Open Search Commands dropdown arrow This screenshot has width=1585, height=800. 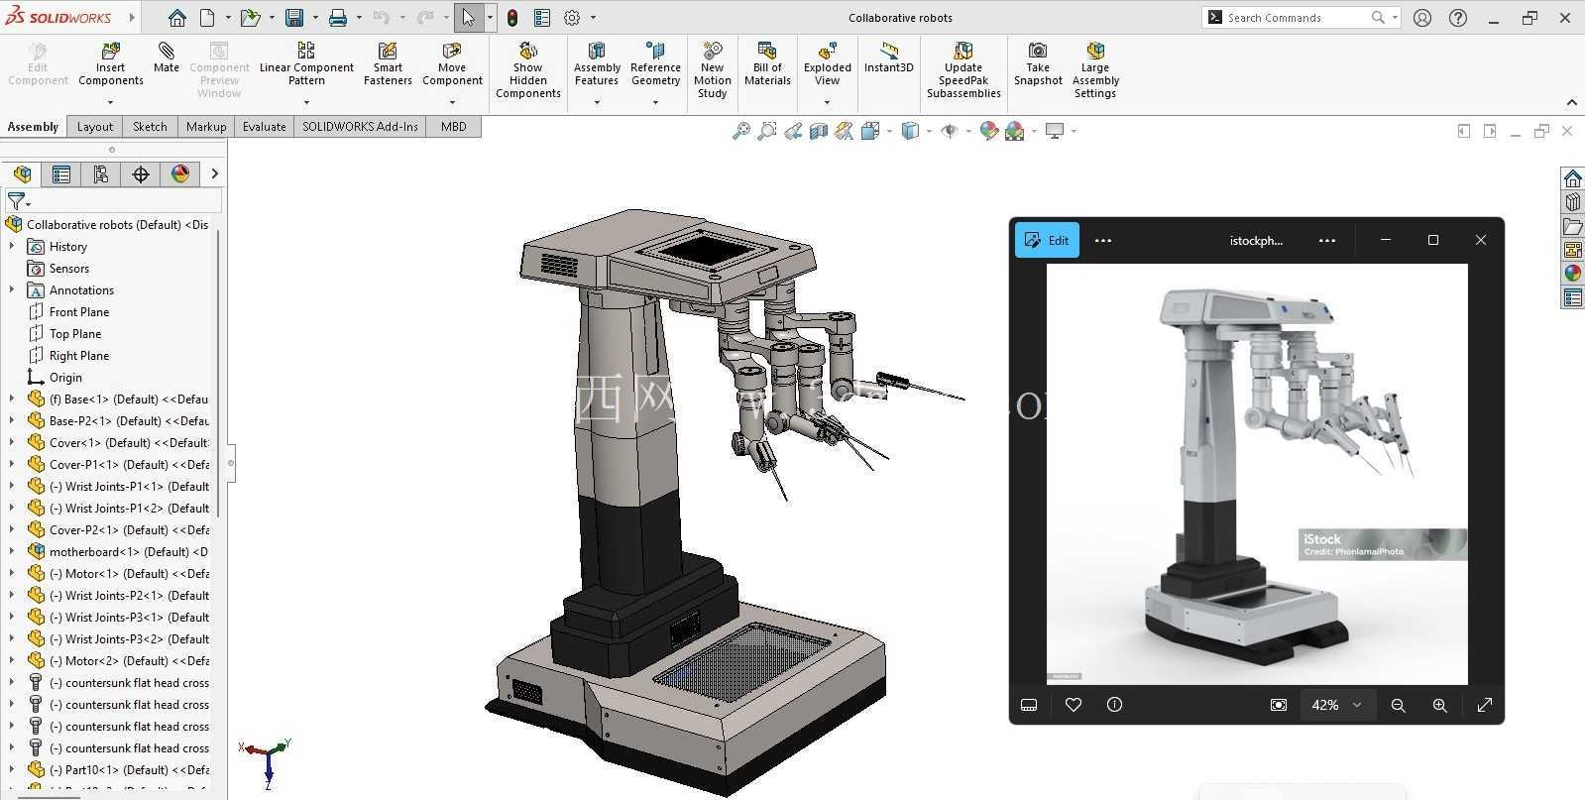pyautogui.click(x=1395, y=18)
